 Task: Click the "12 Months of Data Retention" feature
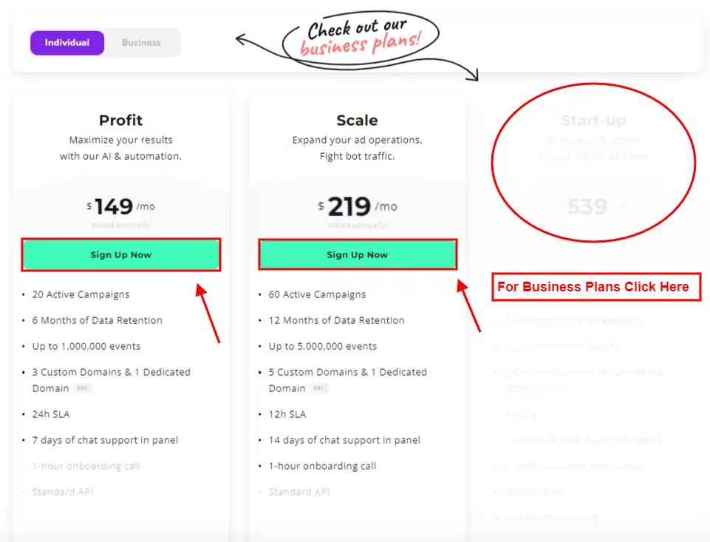tap(336, 320)
